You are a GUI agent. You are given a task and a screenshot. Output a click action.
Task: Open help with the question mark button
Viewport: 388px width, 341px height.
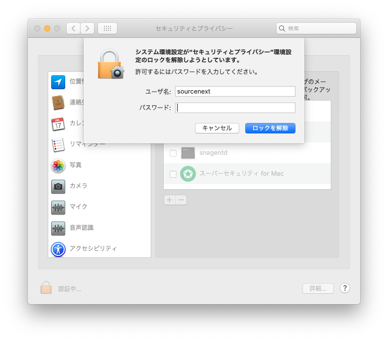(345, 288)
